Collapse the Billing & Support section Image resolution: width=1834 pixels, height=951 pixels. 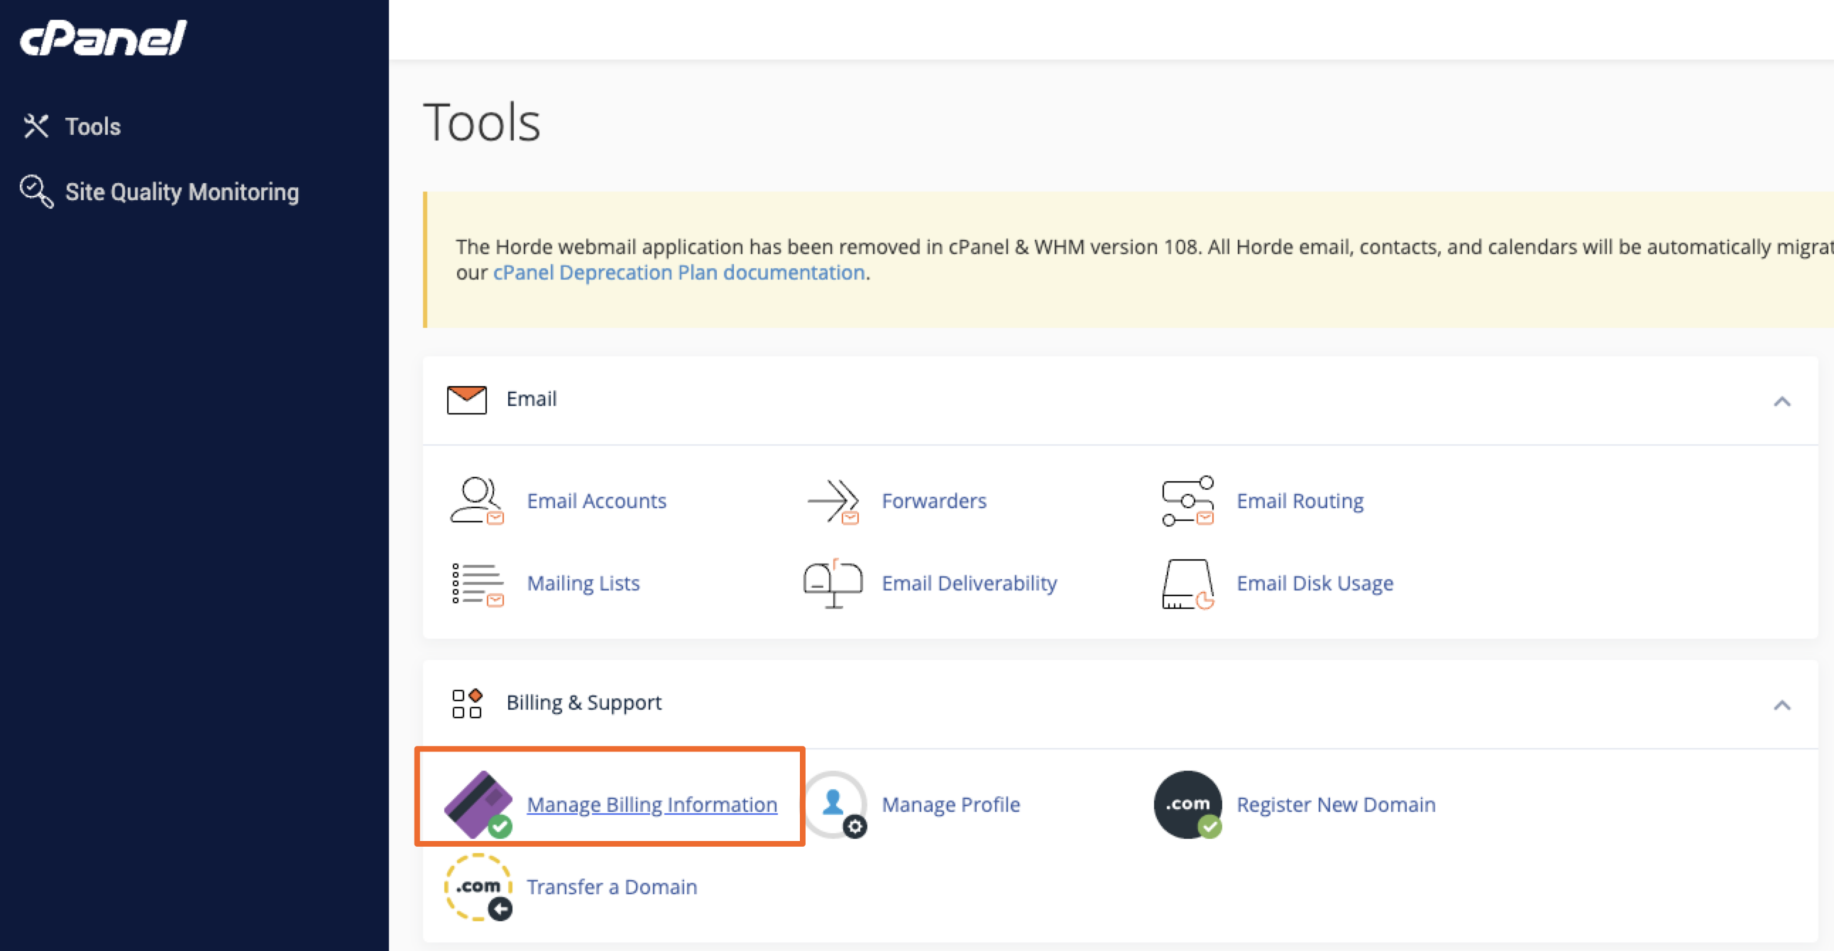pos(1781,705)
